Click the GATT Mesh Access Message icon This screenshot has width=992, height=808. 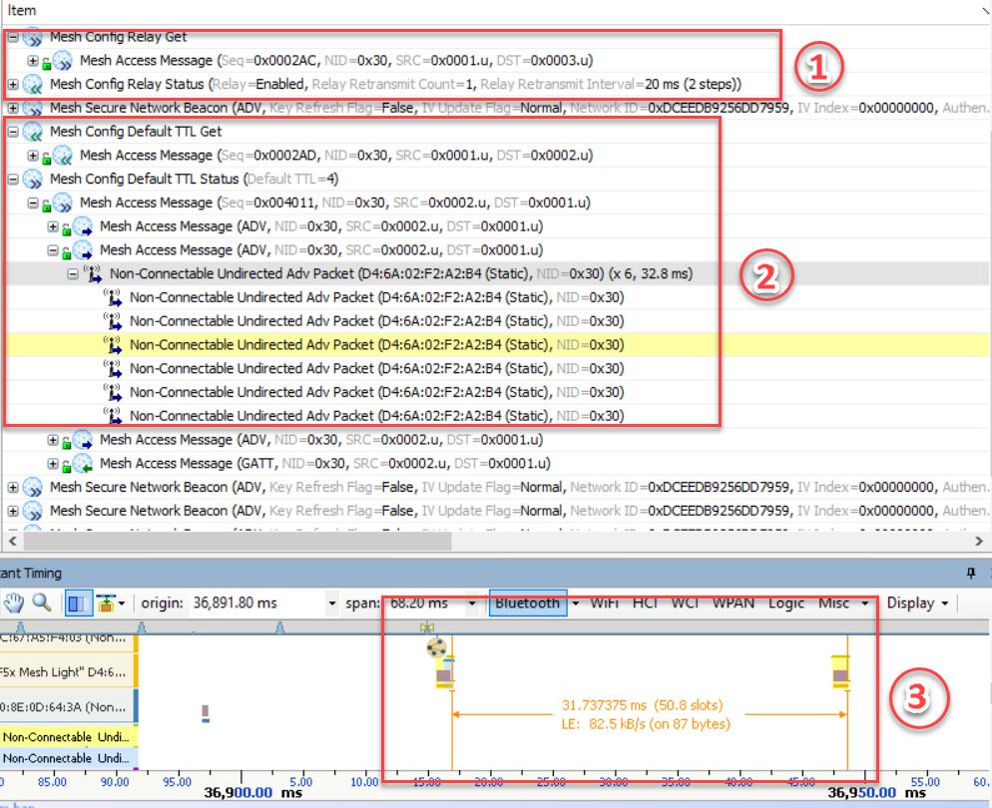[82, 463]
